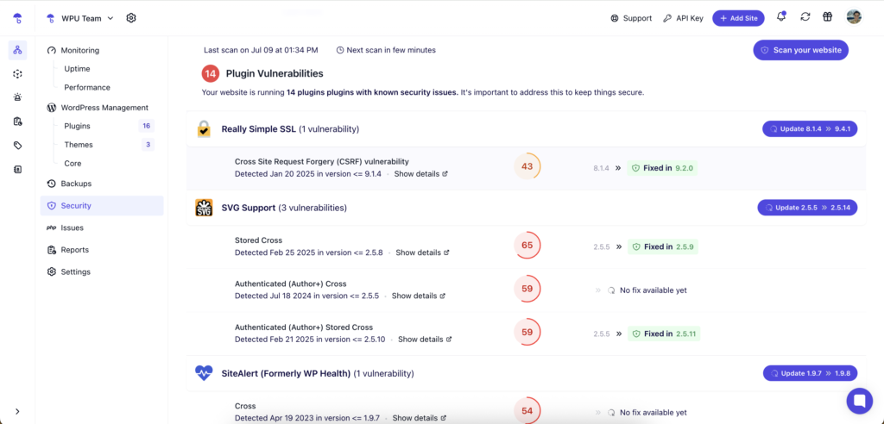Open the user profile avatar
The height and width of the screenshot is (424, 884).
click(x=854, y=17)
